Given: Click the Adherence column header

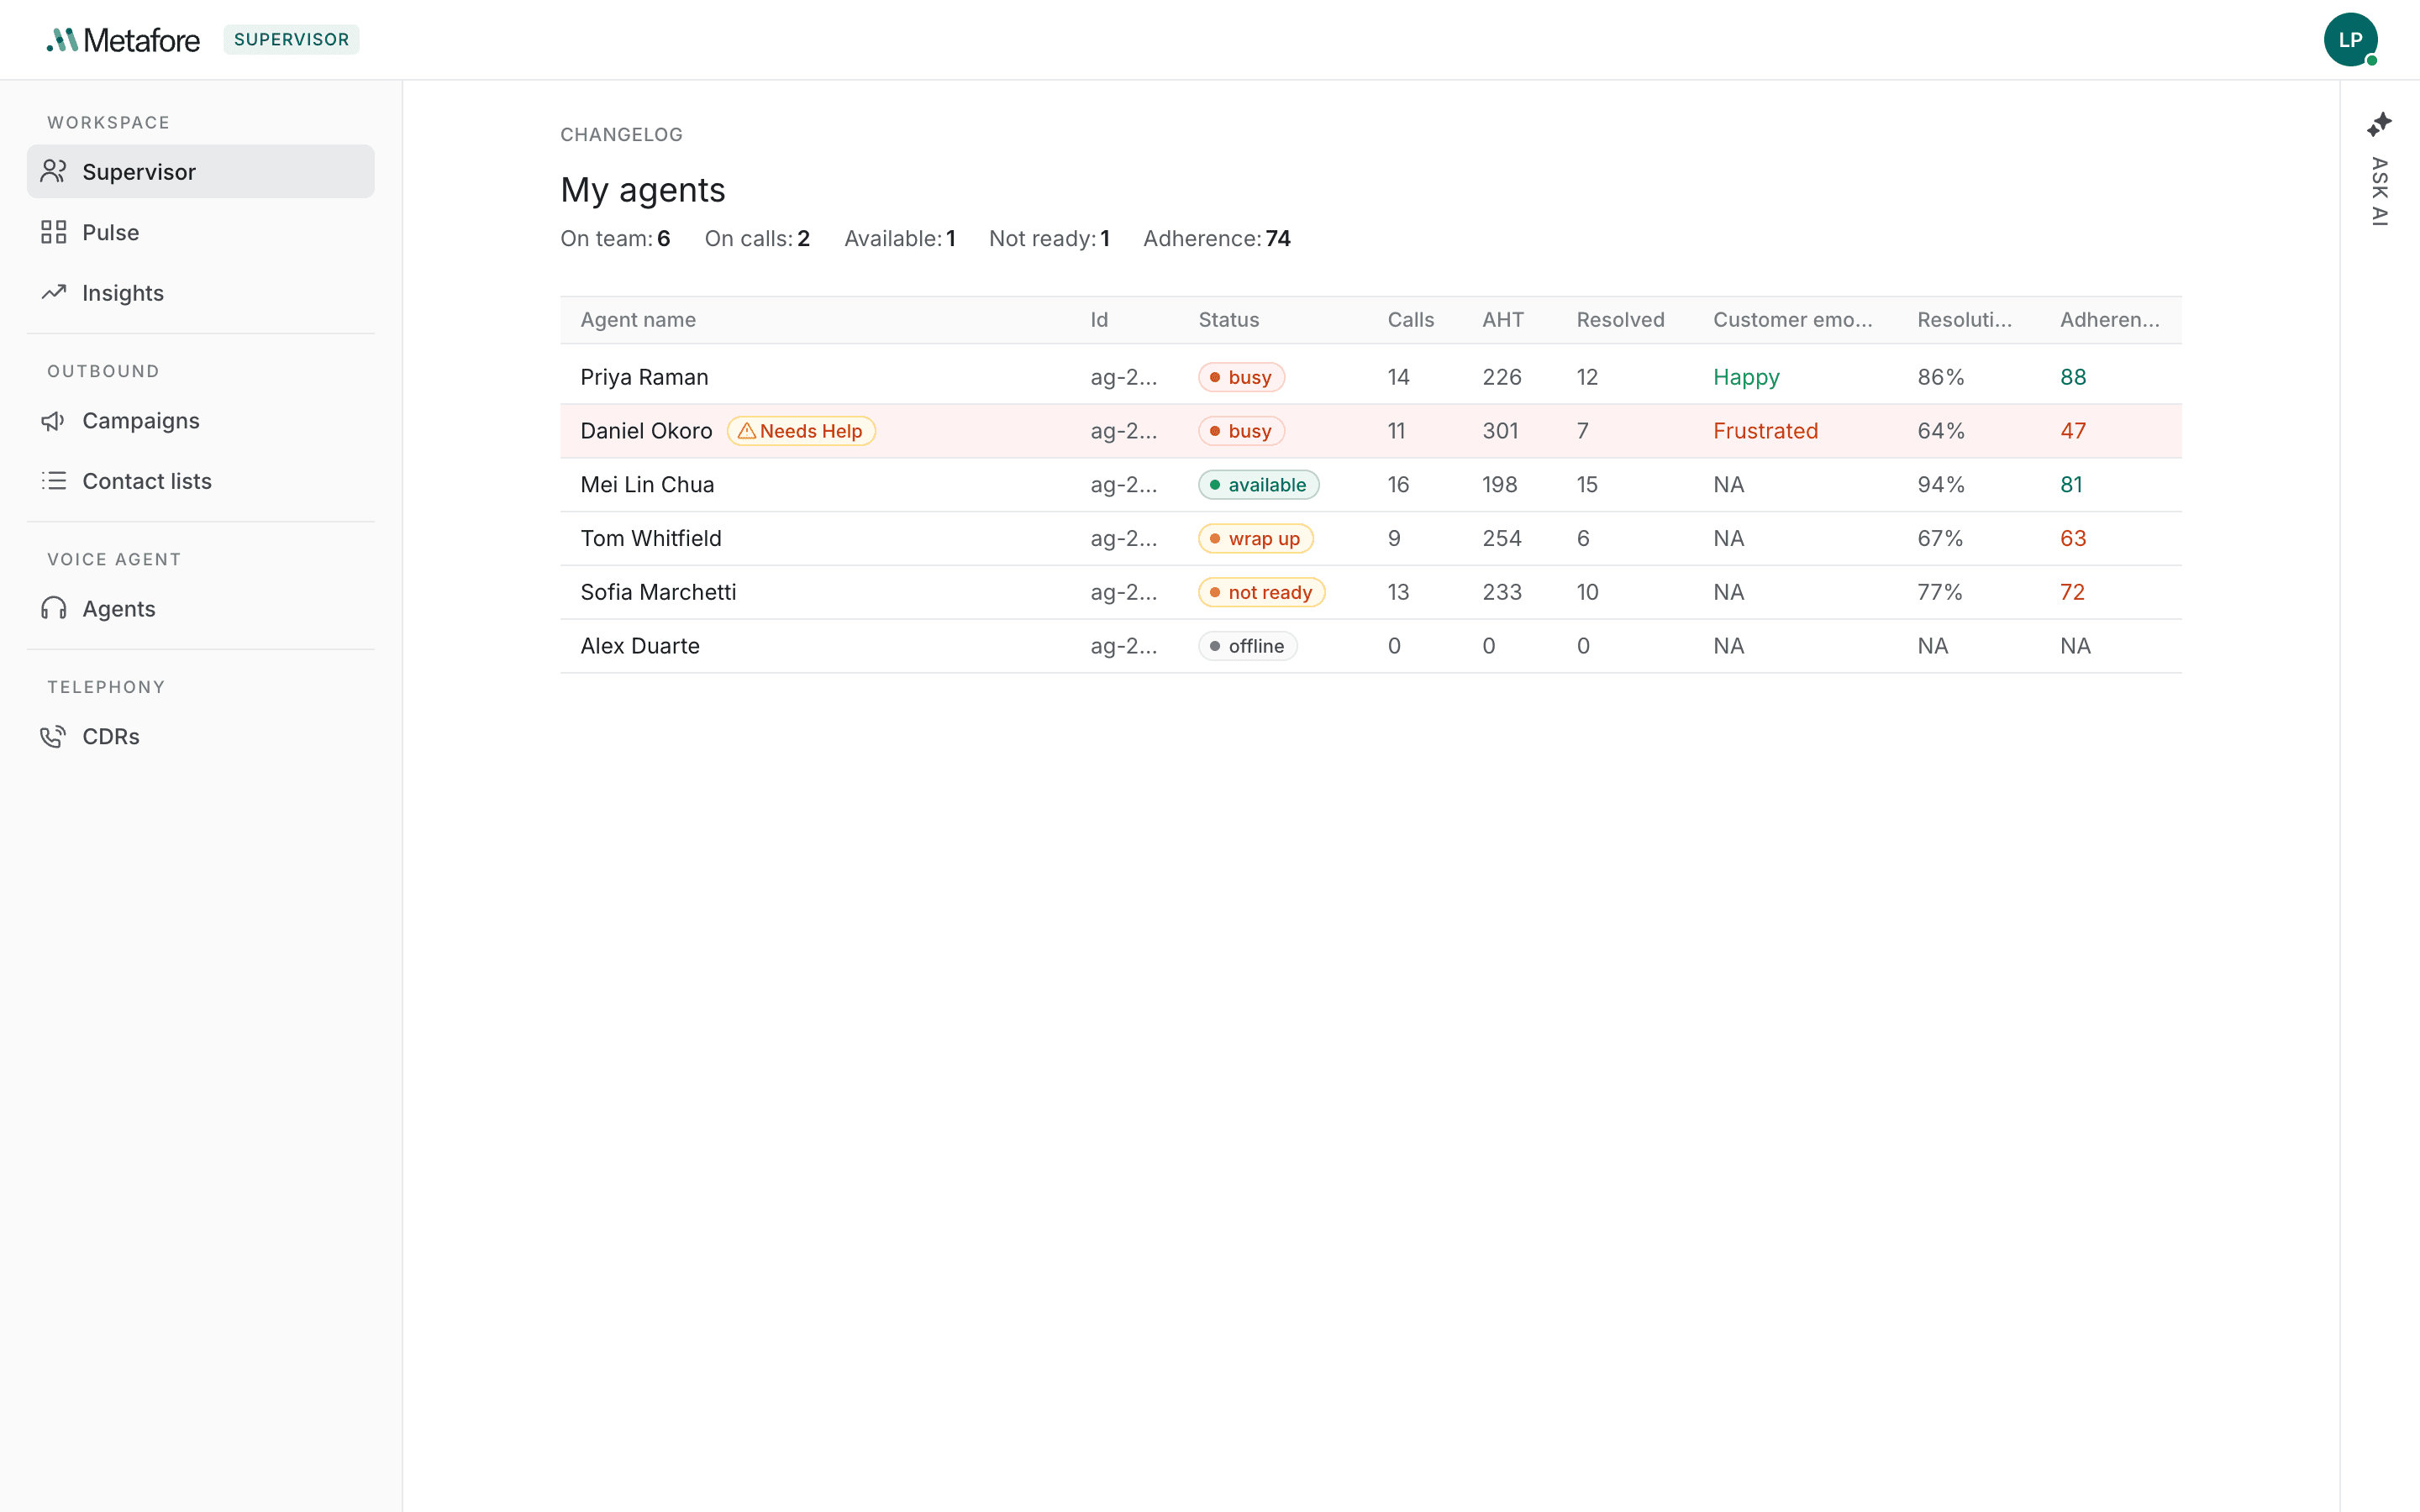Looking at the screenshot, I should coord(2110,320).
